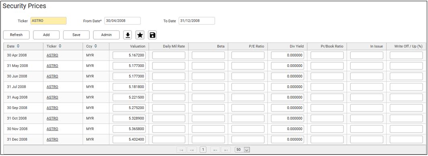428x156 pixels.
Task: Click the From Date input field
Action: [122, 21]
